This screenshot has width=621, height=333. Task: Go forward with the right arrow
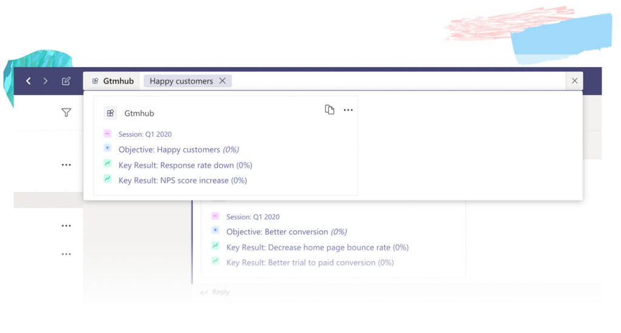(45, 81)
